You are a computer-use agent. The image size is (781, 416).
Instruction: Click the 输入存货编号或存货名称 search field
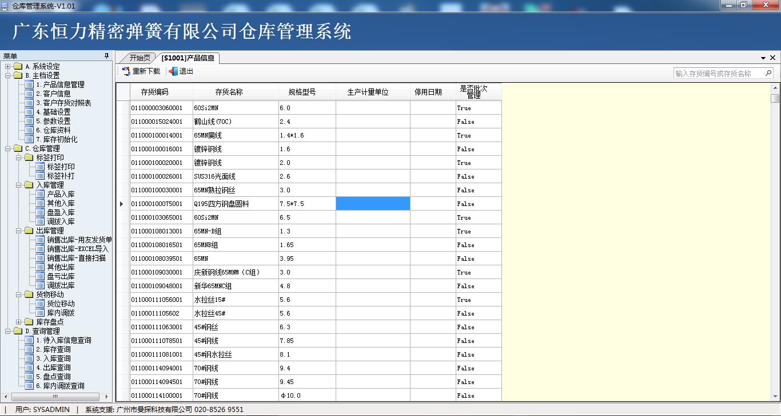pyautogui.click(x=719, y=73)
